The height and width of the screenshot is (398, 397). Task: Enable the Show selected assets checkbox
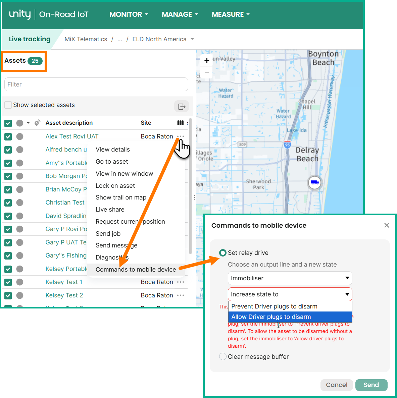click(8, 105)
